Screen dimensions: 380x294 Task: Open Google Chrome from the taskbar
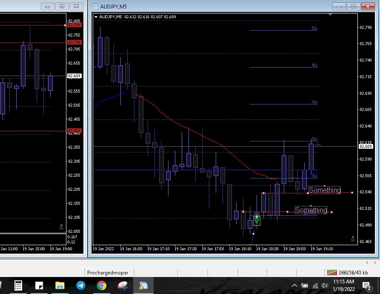(102, 286)
